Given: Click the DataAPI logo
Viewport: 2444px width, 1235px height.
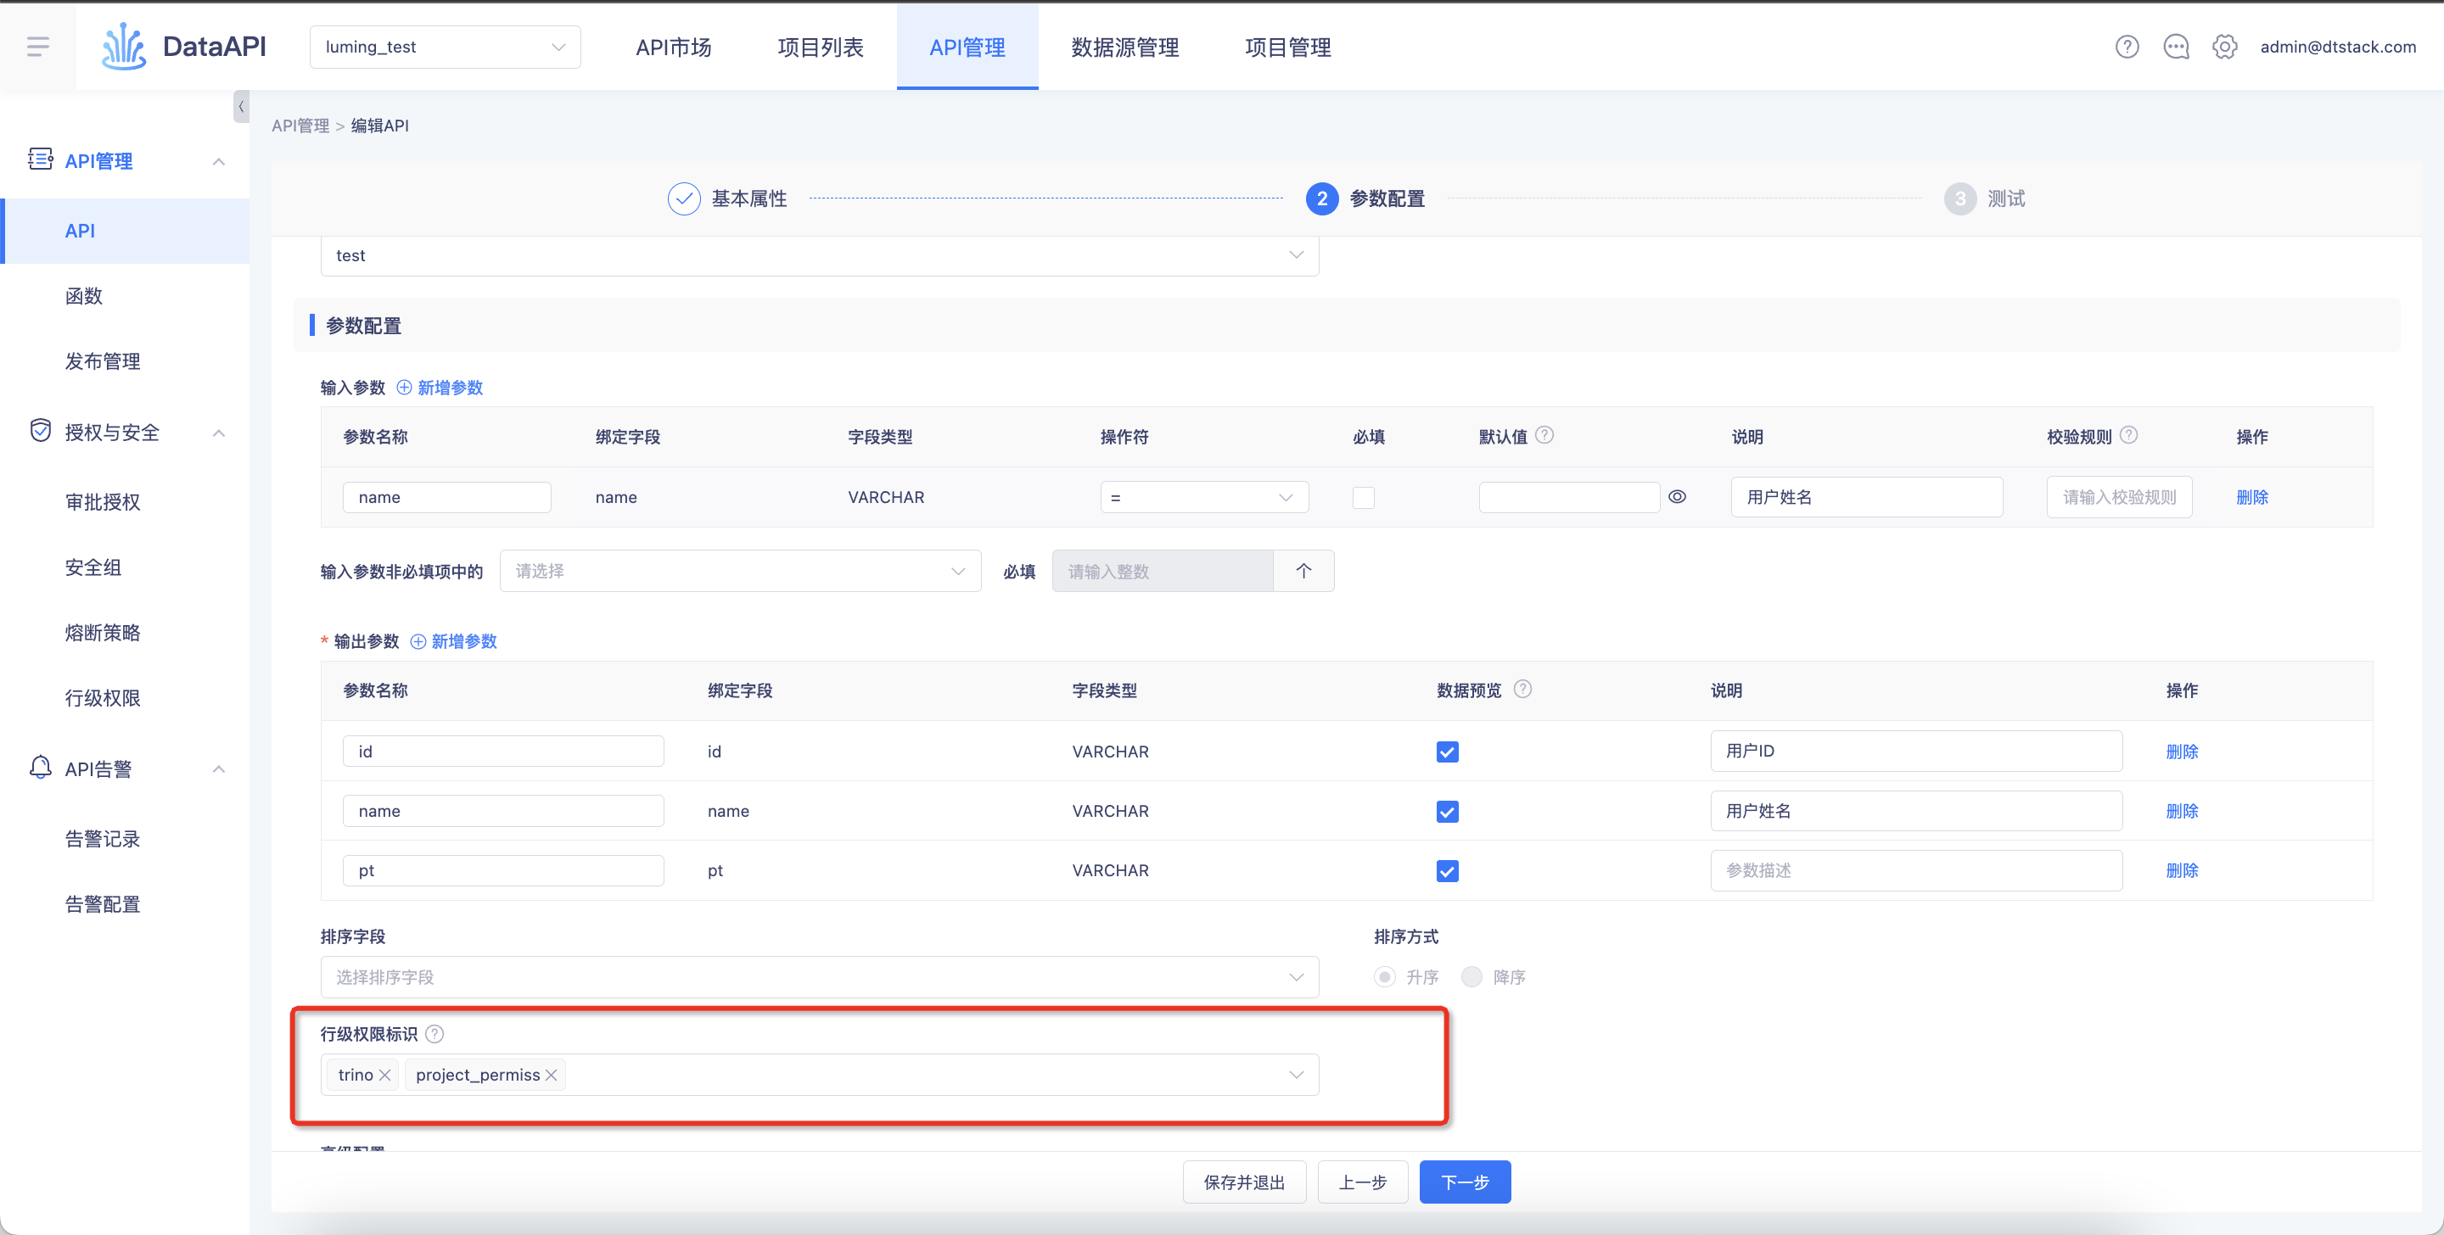Looking at the screenshot, I should pyautogui.click(x=184, y=47).
